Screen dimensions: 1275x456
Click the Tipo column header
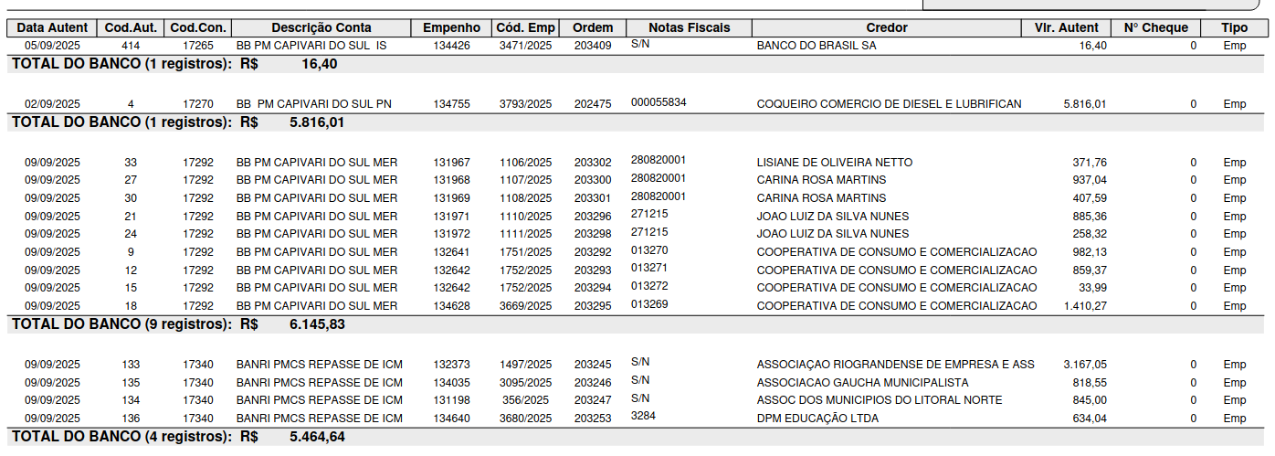[1234, 27]
